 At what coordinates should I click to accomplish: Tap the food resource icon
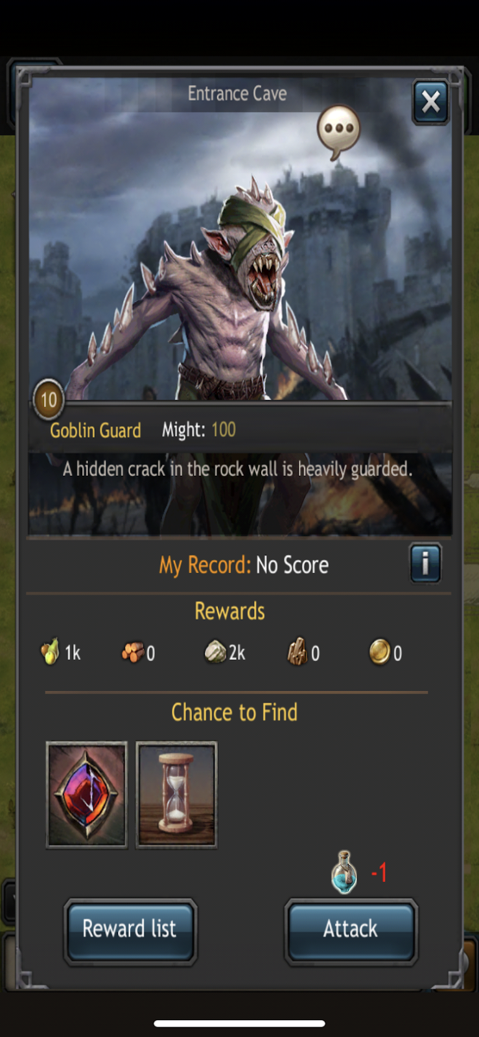coord(50,651)
